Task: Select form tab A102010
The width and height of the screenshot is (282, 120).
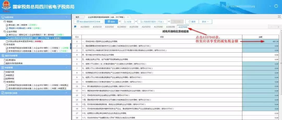Action: [109, 27]
